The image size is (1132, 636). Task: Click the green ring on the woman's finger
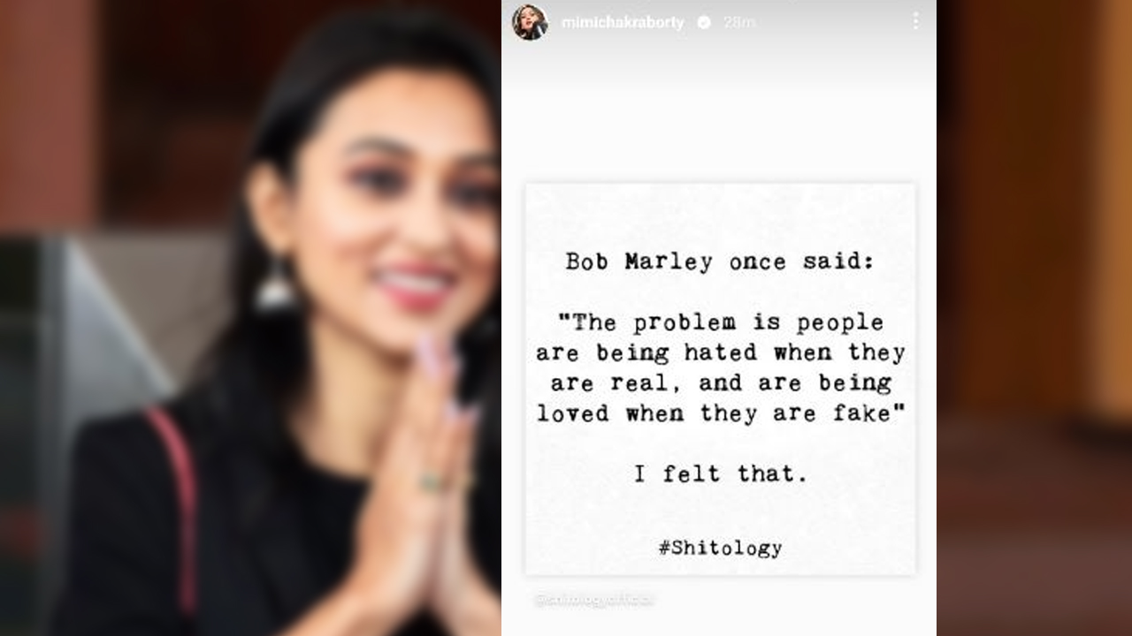click(x=432, y=481)
